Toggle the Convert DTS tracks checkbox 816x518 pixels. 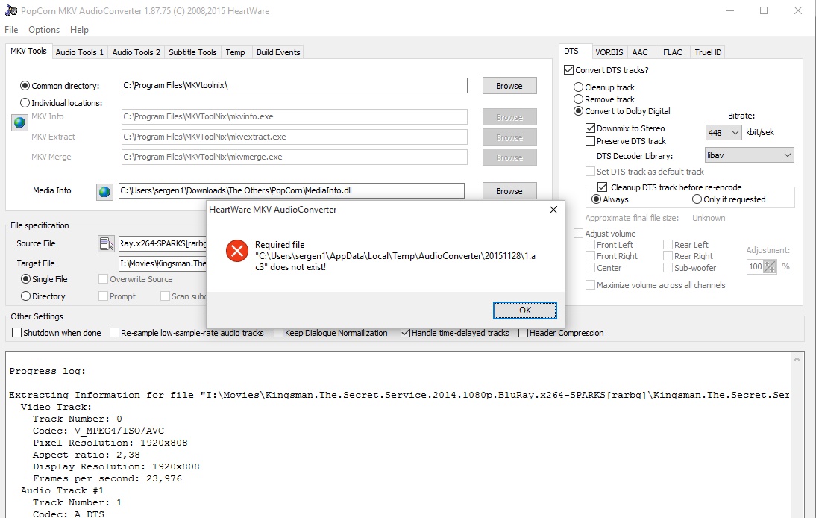tap(569, 69)
